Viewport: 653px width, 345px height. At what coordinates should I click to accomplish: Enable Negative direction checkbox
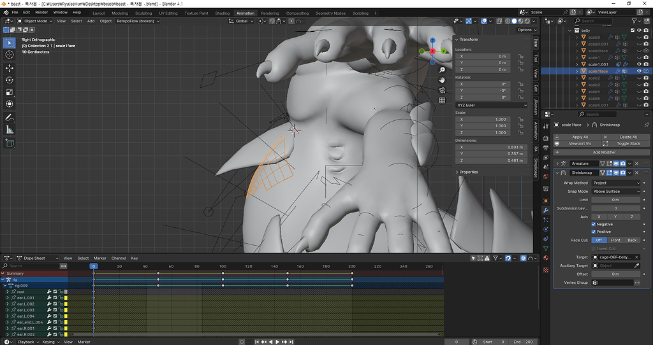[594, 224]
